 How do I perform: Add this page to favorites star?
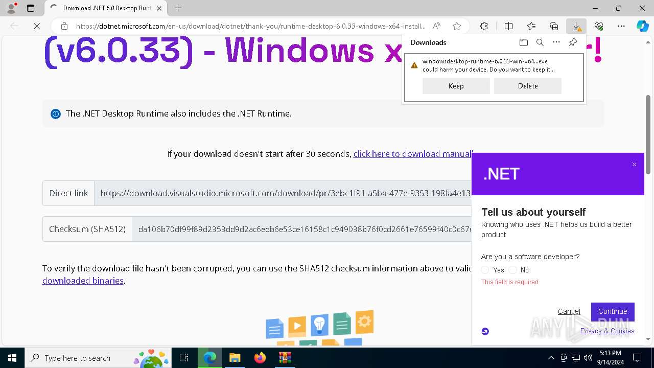(457, 26)
